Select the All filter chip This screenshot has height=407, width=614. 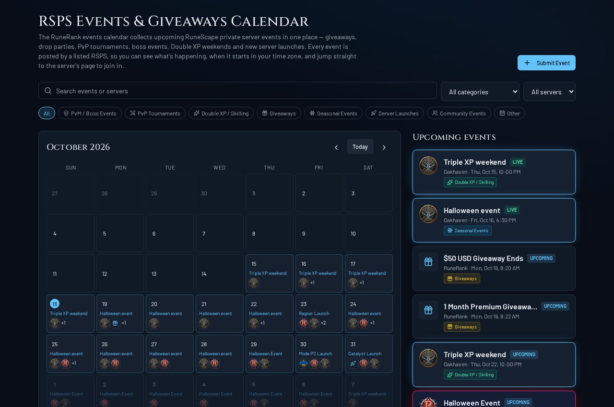click(47, 113)
